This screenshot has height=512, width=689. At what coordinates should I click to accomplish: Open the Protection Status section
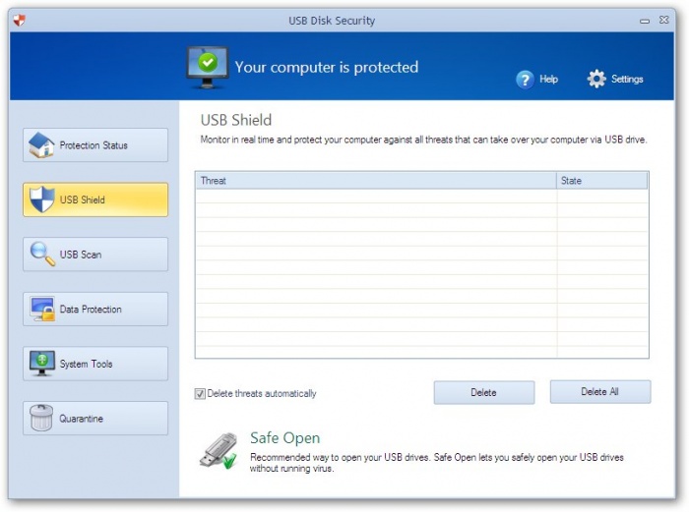pos(95,144)
